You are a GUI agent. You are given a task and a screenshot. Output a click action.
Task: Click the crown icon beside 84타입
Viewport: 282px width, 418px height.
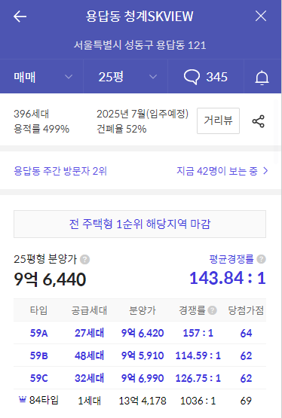23,399
